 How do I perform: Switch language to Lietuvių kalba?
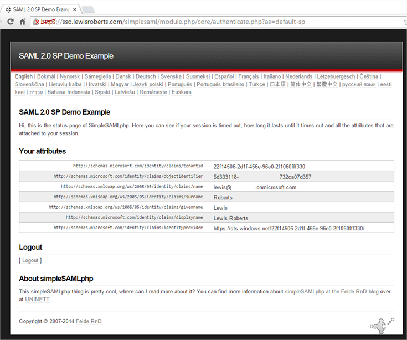[65, 84]
